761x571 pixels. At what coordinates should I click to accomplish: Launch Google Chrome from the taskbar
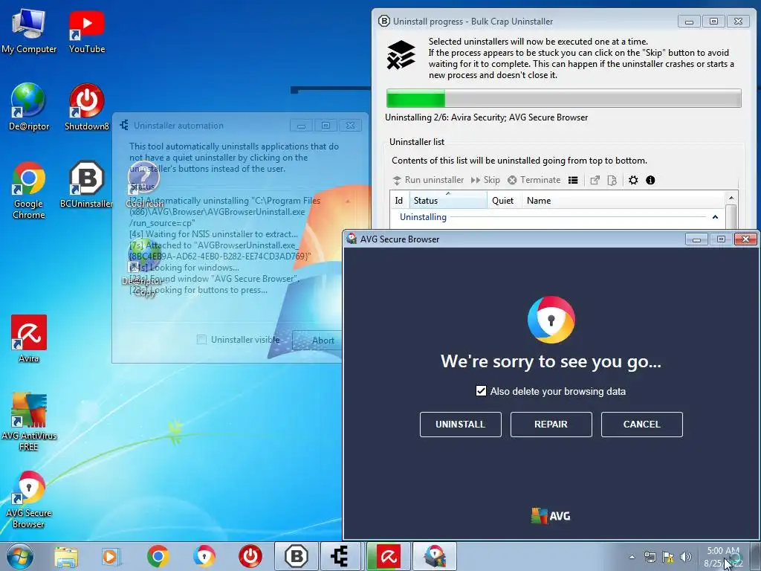tap(158, 556)
